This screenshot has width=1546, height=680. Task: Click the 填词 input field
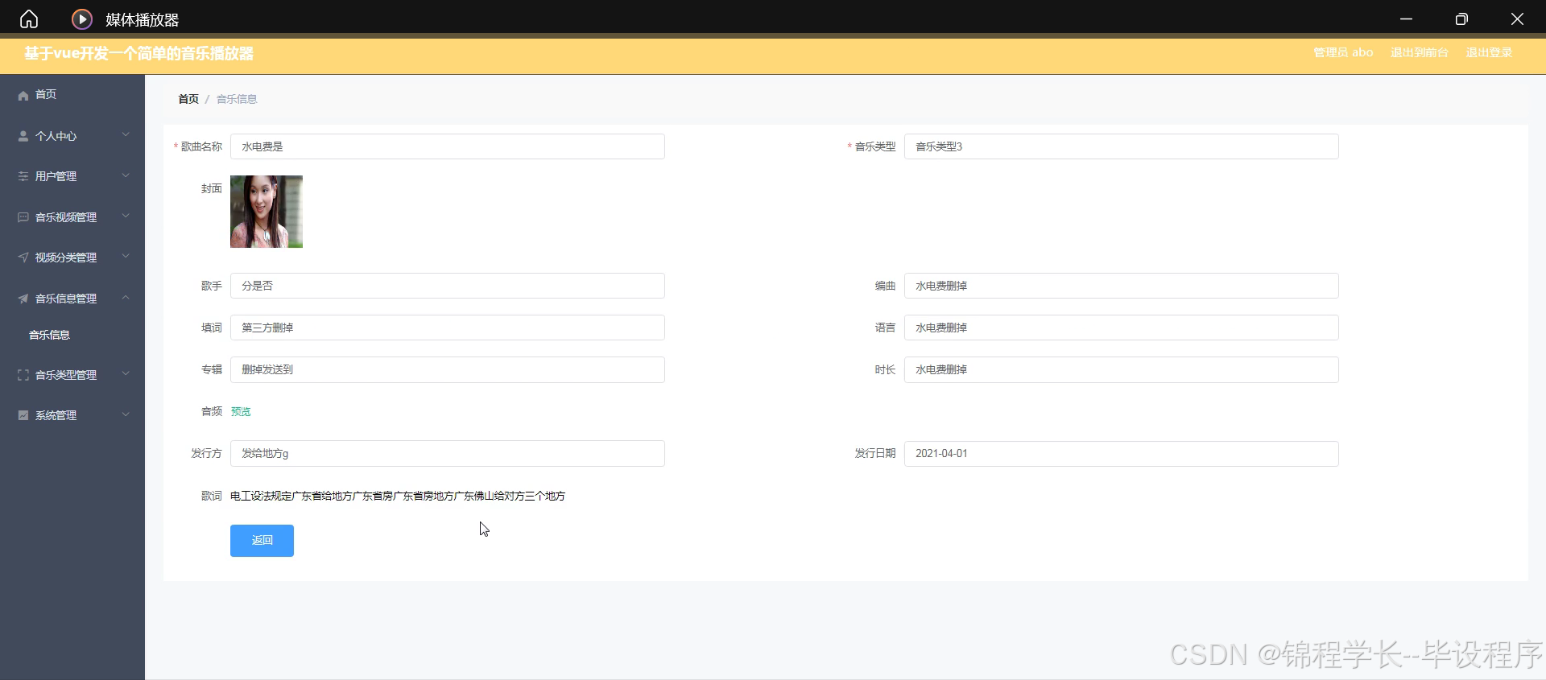(x=448, y=328)
